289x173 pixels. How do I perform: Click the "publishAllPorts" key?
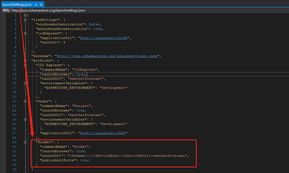point(58,160)
